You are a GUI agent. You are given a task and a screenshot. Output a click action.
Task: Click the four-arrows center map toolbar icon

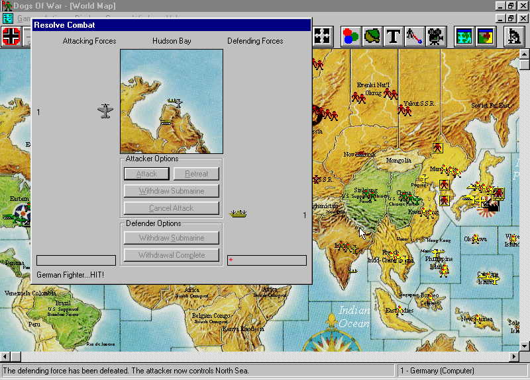point(322,36)
